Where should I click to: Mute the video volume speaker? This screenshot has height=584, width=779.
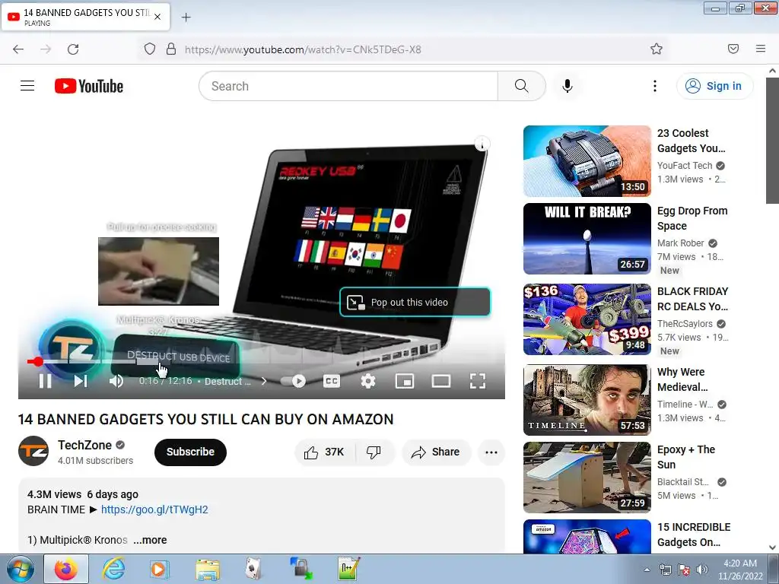116,381
